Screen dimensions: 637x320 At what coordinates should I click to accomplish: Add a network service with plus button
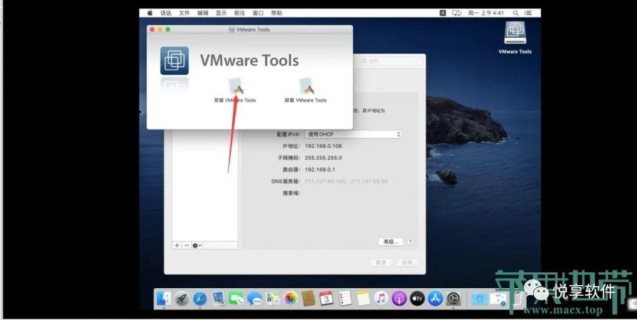pyautogui.click(x=177, y=245)
